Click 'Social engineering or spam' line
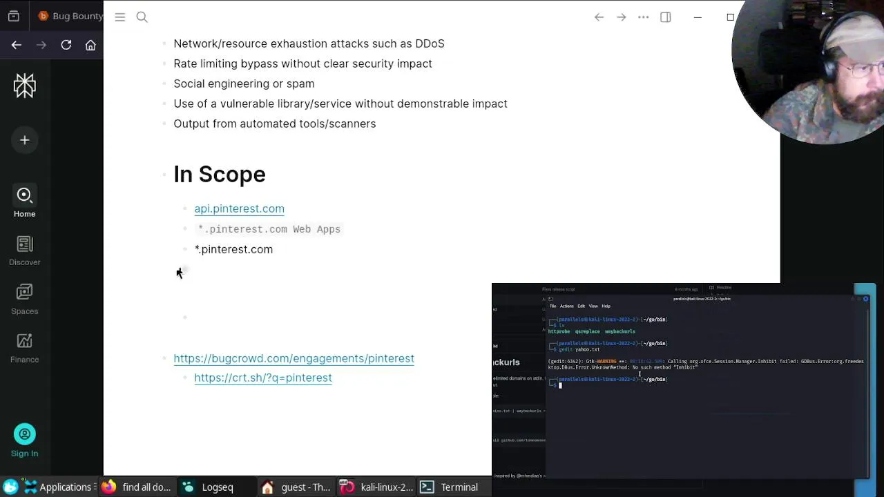The width and height of the screenshot is (884, 497). [244, 84]
